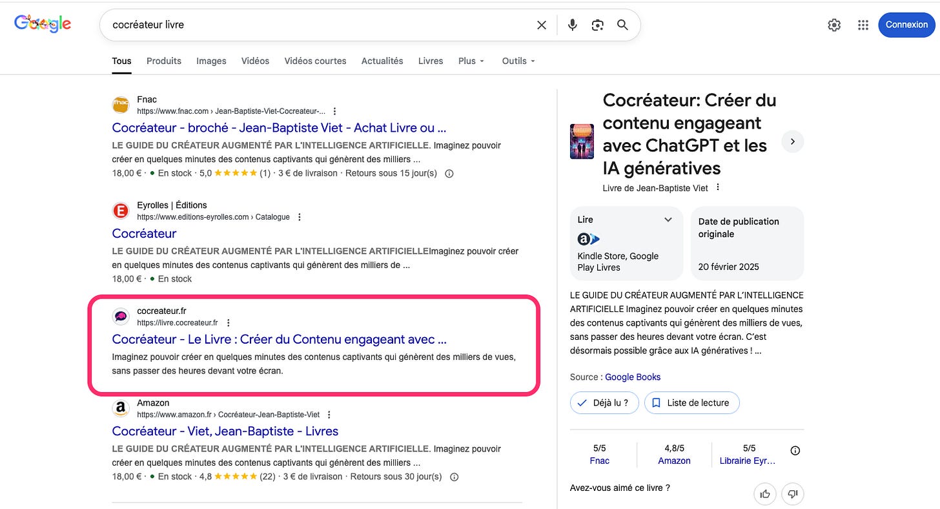Click the Fnac result favicon
Viewport: 940px width, 509px height.
(121, 105)
